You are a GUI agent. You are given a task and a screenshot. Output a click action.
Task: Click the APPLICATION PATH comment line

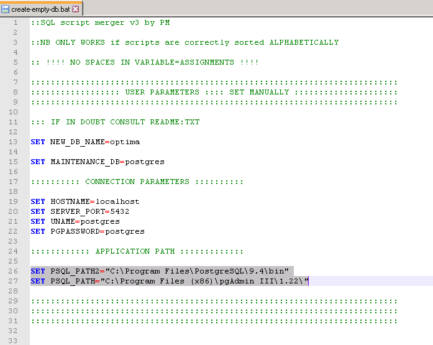tap(137, 251)
